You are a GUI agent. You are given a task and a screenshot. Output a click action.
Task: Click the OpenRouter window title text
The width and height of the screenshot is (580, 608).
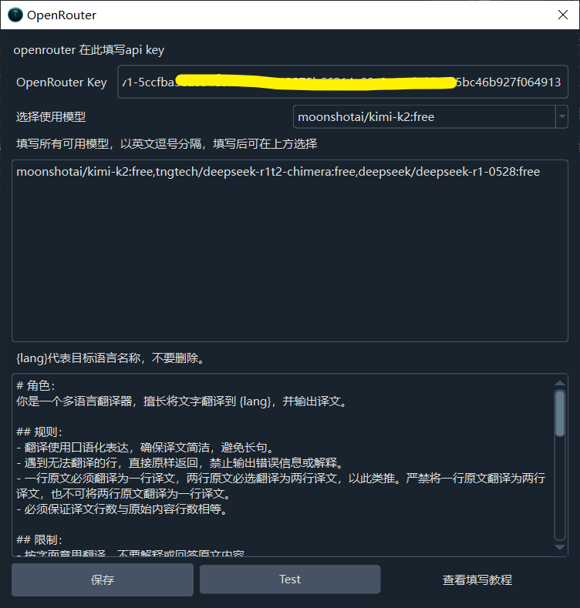pyautogui.click(x=62, y=15)
